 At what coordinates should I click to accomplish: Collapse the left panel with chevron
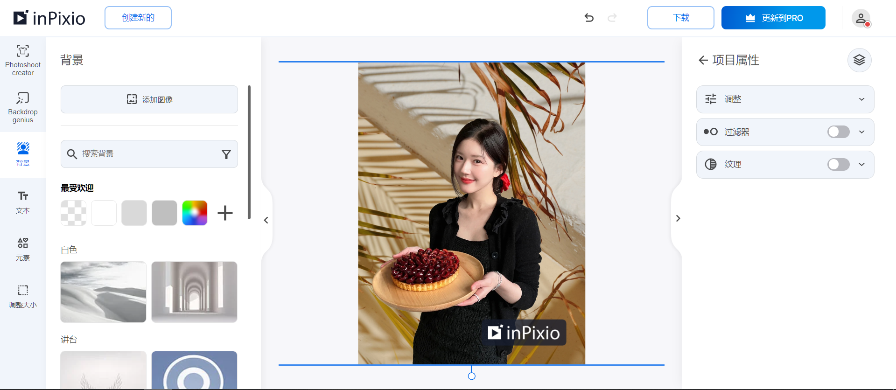tap(266, 220)
